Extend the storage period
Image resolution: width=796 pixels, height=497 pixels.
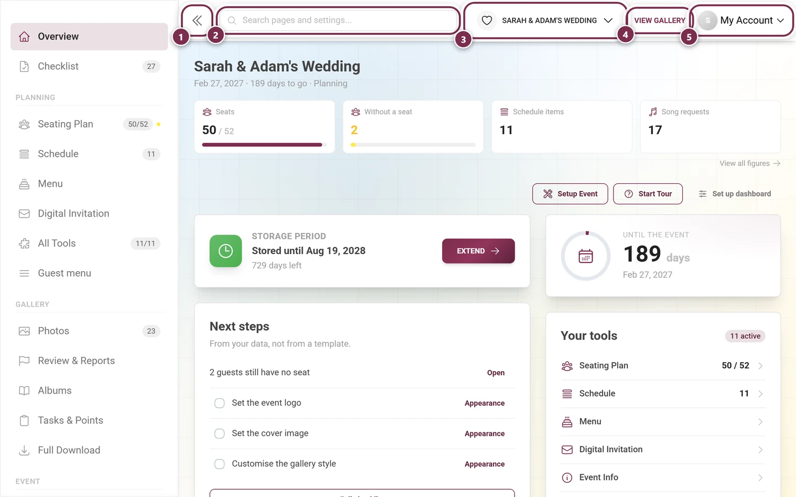pos(478,251)
